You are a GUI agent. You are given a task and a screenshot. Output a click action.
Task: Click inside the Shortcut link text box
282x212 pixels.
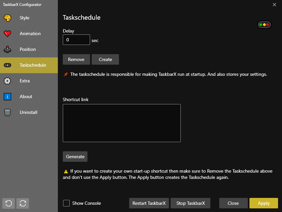122,123
